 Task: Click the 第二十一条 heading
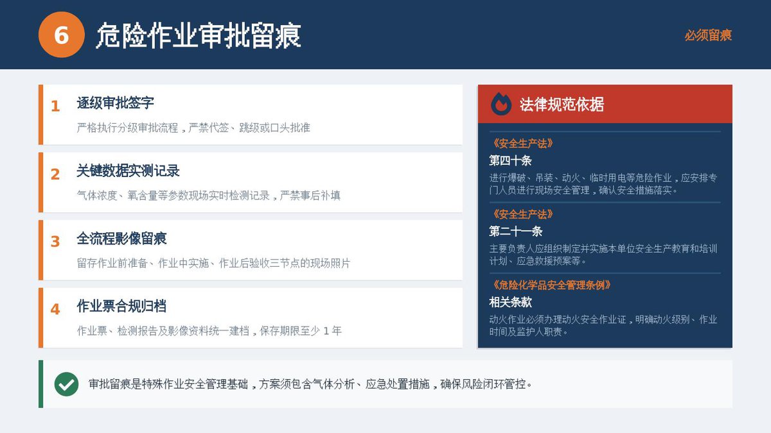coord(516,231)
